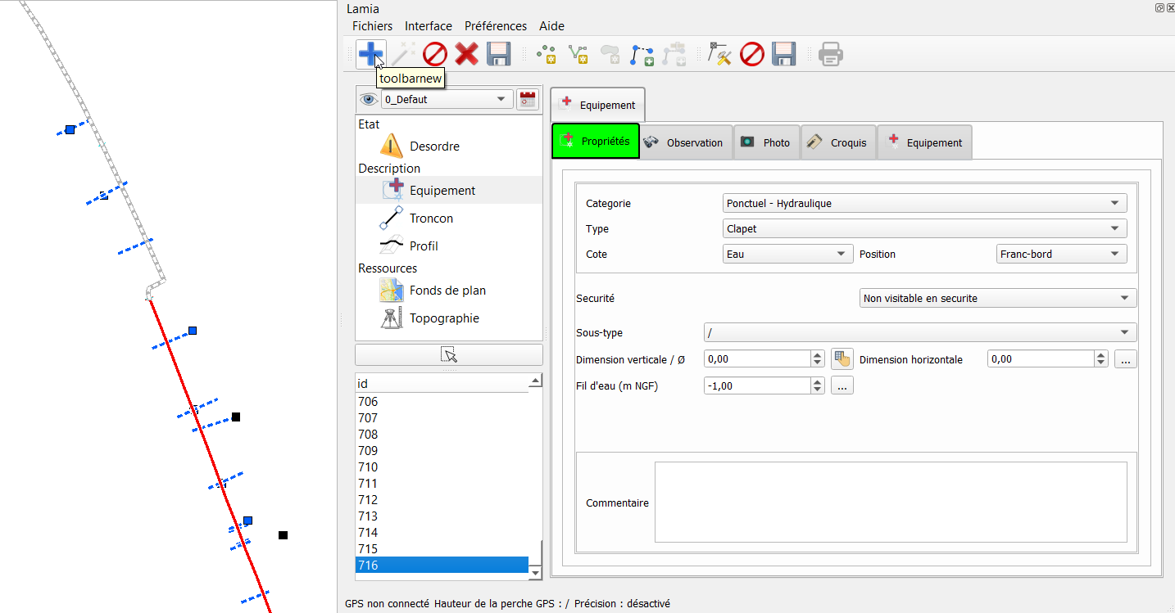Click the ellipsis button next to Fil d'eau
The width and height of the screenshot is (1175, 613).
[x=842, y=385]
